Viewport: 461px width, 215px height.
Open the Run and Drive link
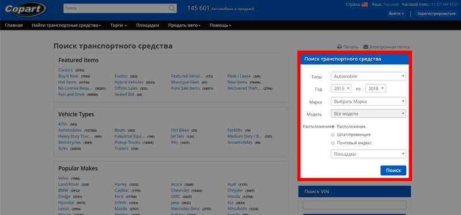click(x=71, y=94)
